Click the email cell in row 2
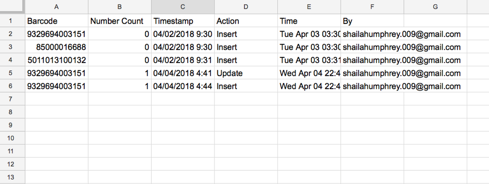Viewport: 489px width, 184px height. coord(372,34)
